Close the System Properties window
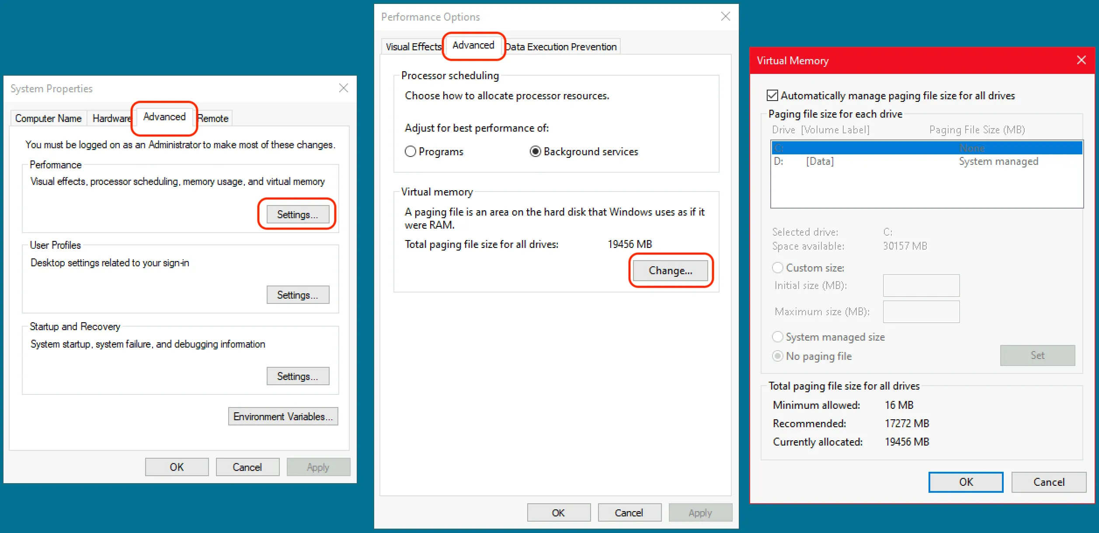This screenshot has height=533, width=1099. [343, 88]
